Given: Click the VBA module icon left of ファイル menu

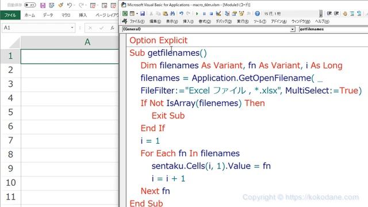Looking at the screenshot, I should [125, 21].
